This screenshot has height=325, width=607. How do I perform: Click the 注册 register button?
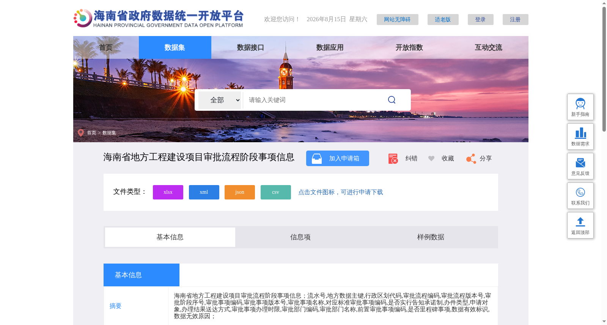[x=515, y=19]
